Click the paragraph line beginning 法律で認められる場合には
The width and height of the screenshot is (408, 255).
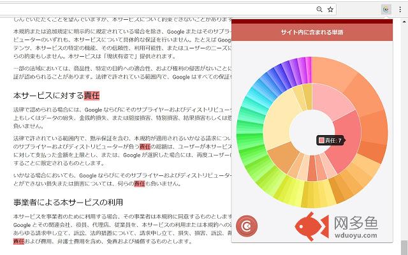(x=122, y=110)
